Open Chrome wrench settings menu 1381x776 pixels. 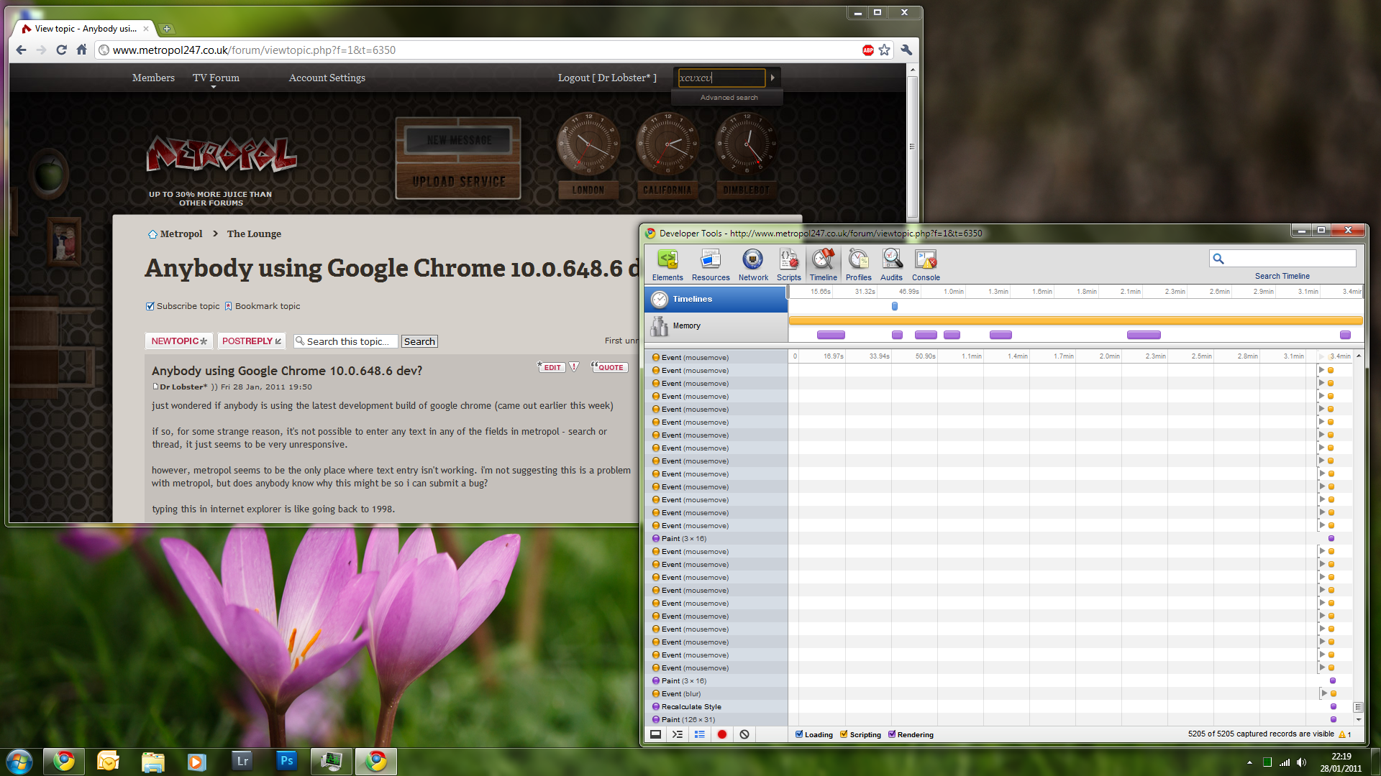(906, 50)
